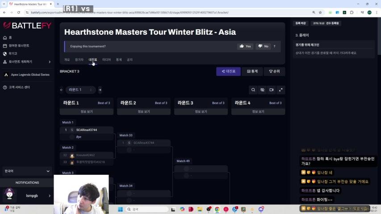Image resolution: width=381 pixels, height=214 pixels.
Task: Go to next round with right arrow
Action: point(100,90)
